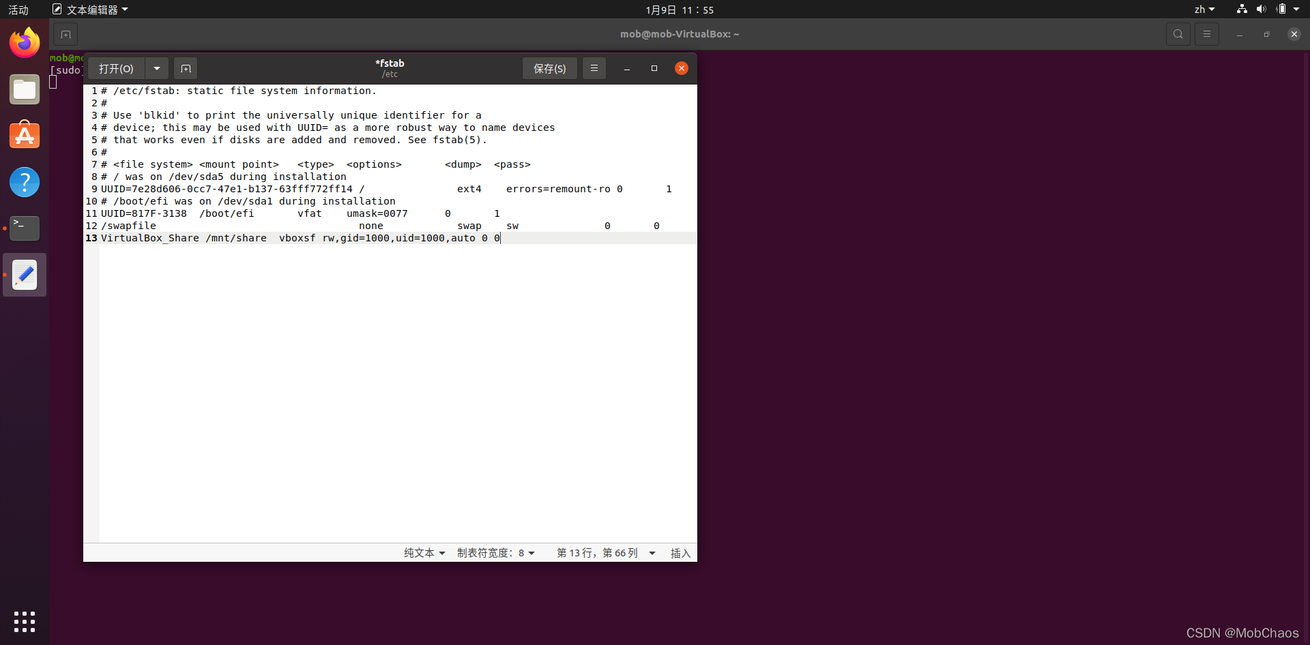Image resolution: width=1310 pixels, height=645 pixels.
Task: Open battery indicator in top bar
Action: pos(1281,10)
